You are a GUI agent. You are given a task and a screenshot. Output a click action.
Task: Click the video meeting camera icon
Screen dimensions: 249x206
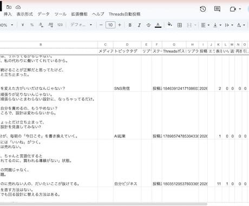tap(233, 9)
